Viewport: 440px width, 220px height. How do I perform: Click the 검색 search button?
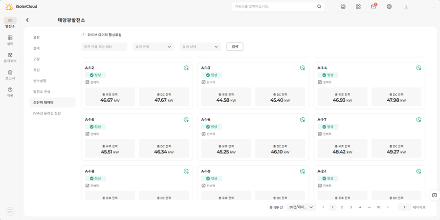pos(235,47)
